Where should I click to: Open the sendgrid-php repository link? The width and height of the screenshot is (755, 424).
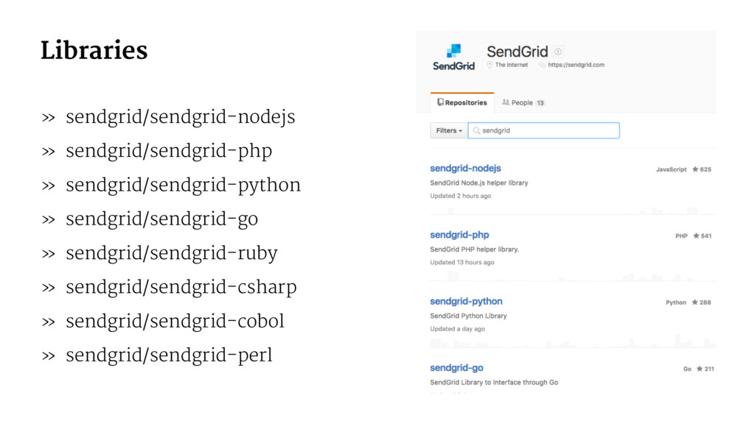click(x=459, y=235)
